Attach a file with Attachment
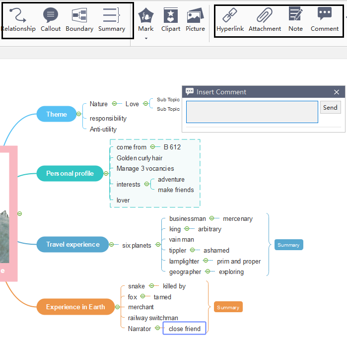Viewport: 347px width, 339px height. tap(265, 20)
